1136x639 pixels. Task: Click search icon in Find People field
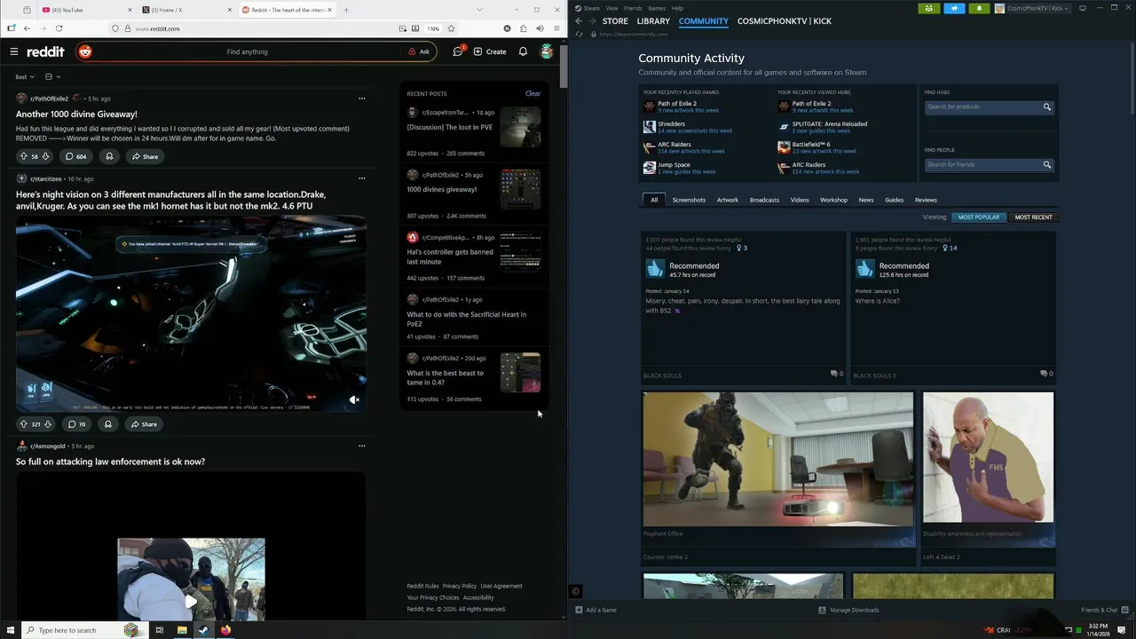(1047, 164)
